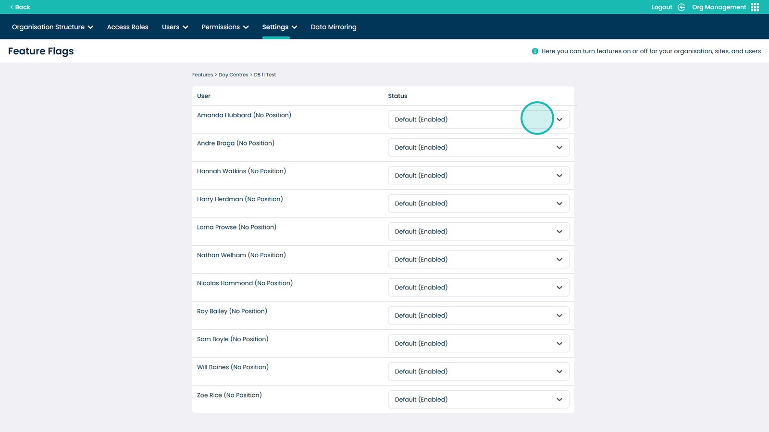
Task: Open the Settings menu chevron
Action: point(295,27)
